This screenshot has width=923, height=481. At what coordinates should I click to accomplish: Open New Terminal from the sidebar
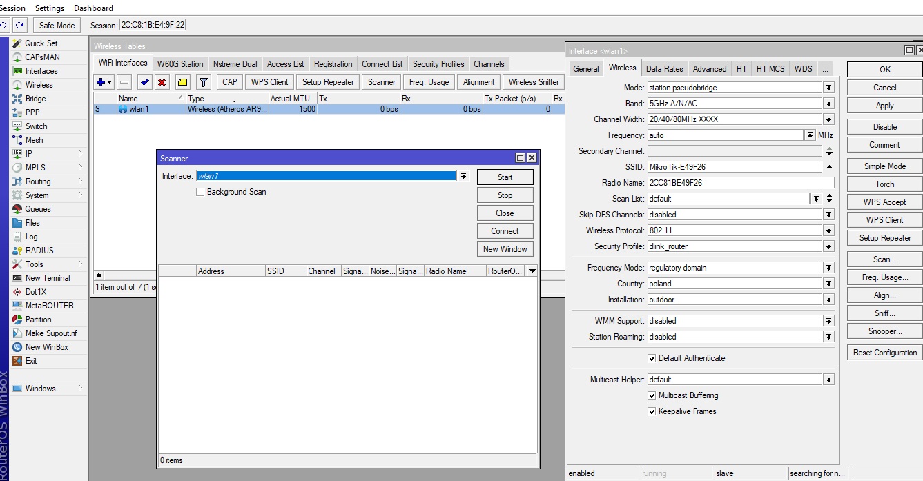pos(48,278)
